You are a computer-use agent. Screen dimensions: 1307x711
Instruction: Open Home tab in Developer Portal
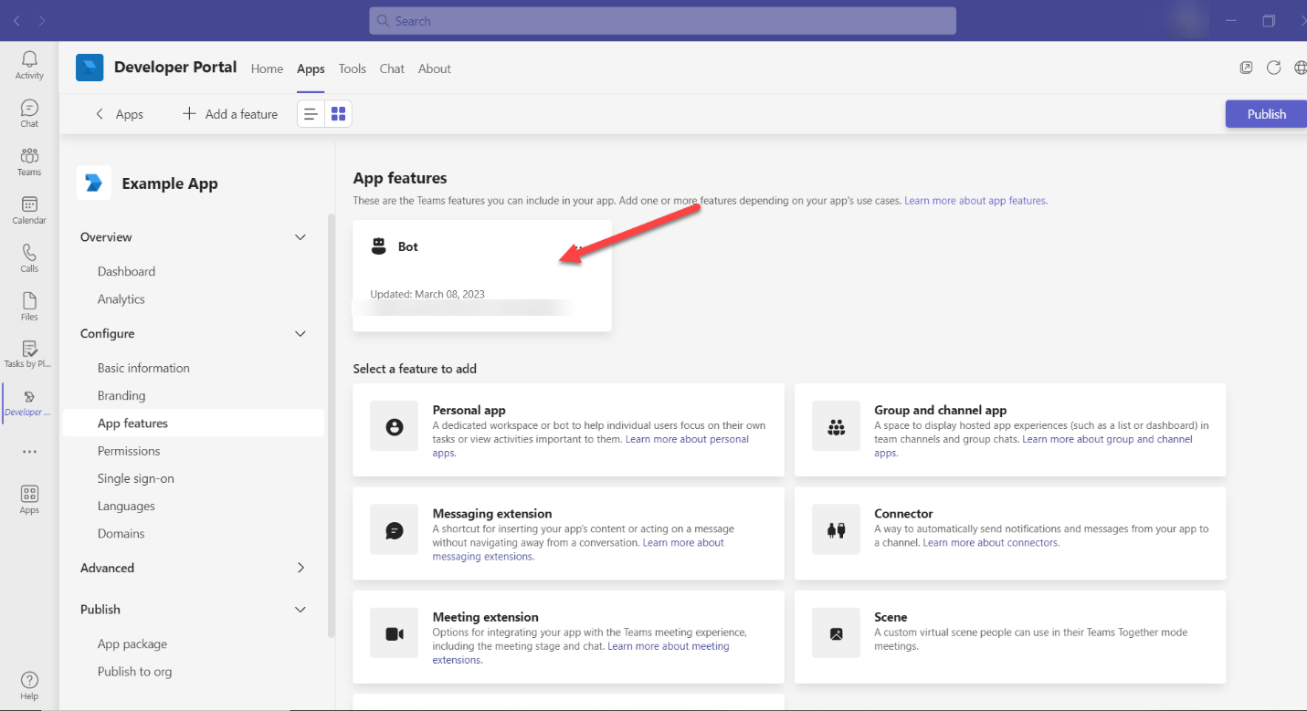coord(267,68)
